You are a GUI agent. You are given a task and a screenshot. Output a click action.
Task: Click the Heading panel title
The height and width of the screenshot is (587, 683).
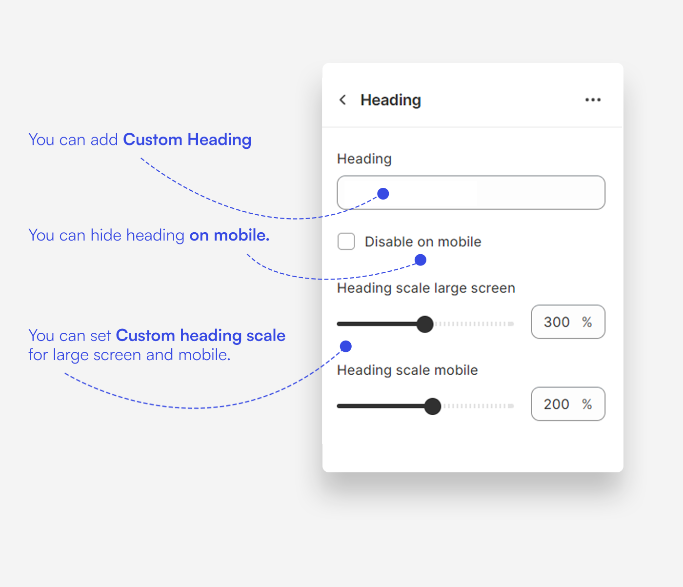click(x=390, y=100)
